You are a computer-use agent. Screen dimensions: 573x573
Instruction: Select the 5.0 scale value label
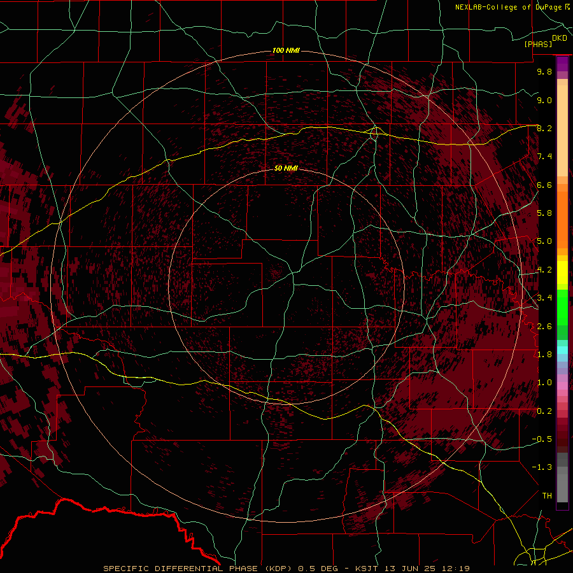coord(544,241)
